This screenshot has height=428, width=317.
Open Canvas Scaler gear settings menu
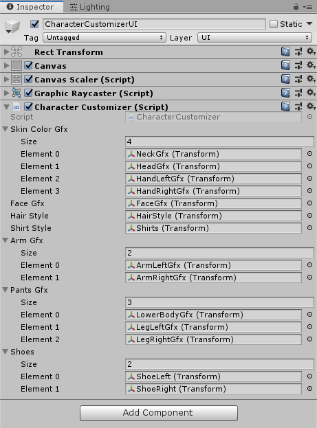click(311, 79)
